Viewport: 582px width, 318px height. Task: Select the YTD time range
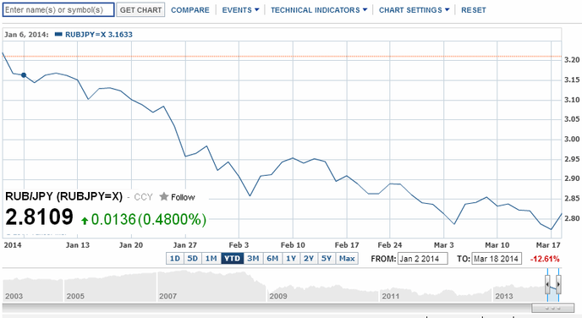tap(233, 259)
